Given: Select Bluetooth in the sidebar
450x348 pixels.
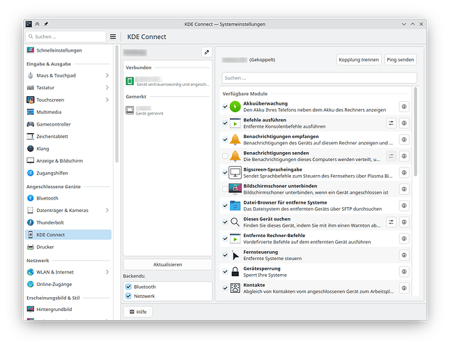Looking at the screenshot, I should 68,198.
